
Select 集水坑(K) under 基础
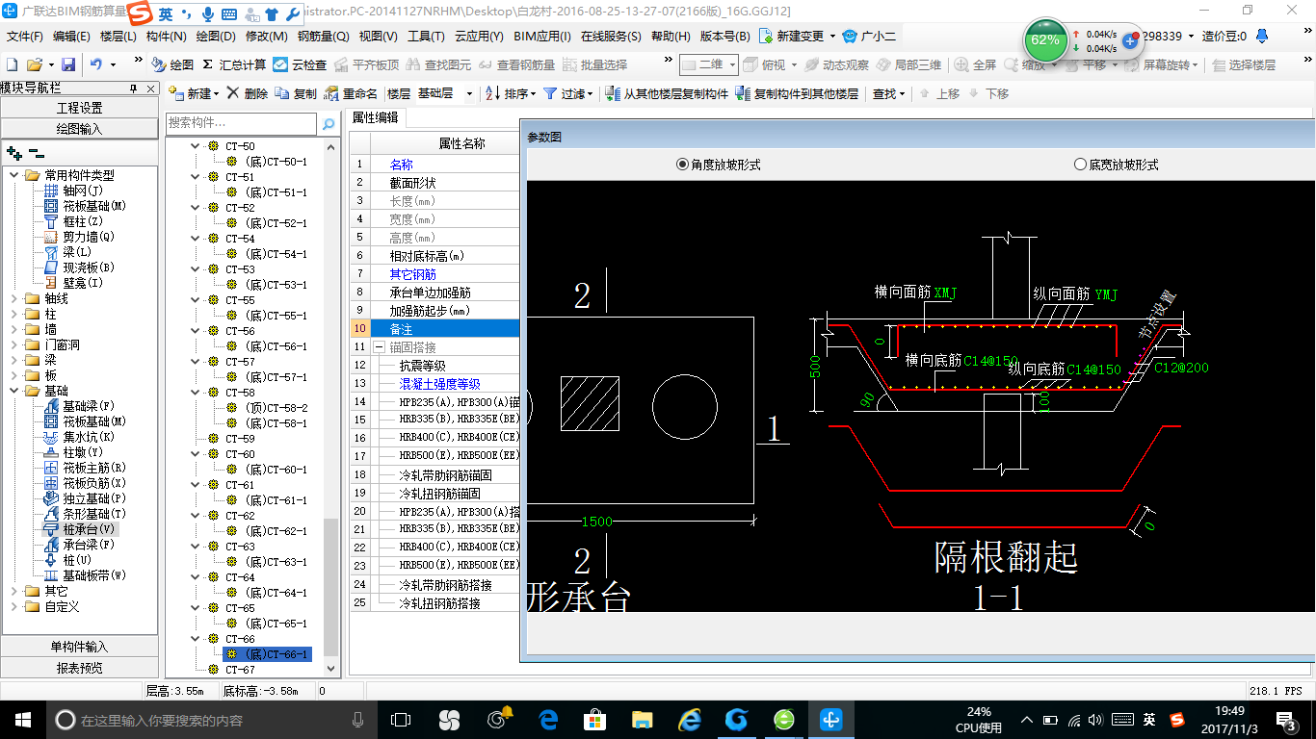tap(80, 437)
